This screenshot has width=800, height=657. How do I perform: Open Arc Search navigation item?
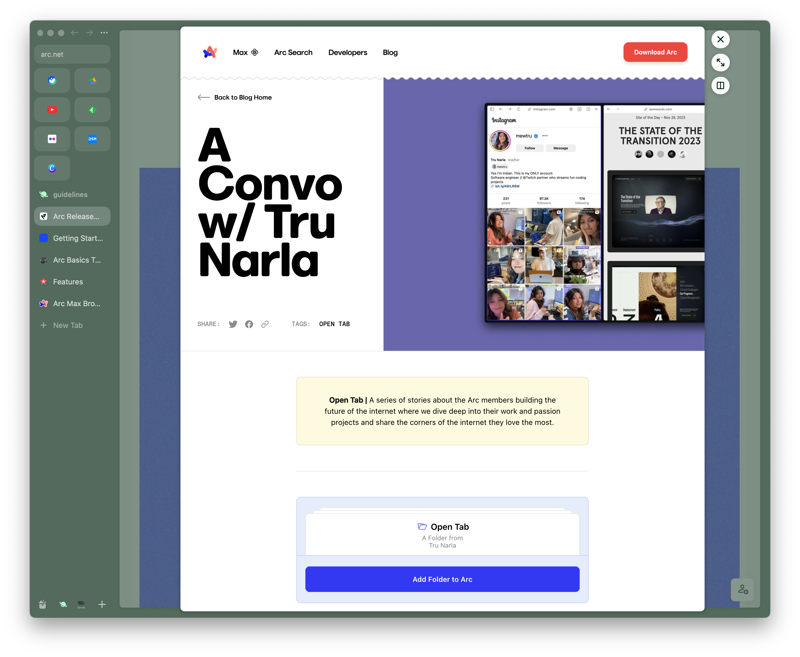pyautogui.click(x=293, y=52)
